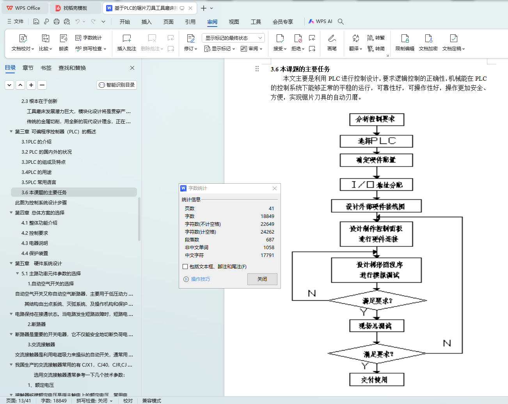Viewport: 508px width, 404px height.
Task: Click the search magnifier beside WPS AI
Action: pos(341,21)
